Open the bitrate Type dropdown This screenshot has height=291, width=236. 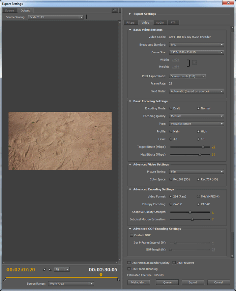click(x=196, y=124)
